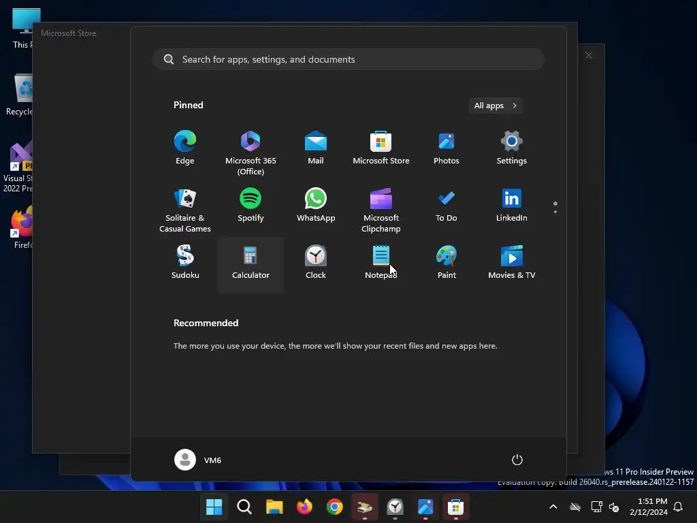Open File Explorer from the taskbar
Image resolution: width=697 pixels, height=523 pixels.
tap(274, 507)
